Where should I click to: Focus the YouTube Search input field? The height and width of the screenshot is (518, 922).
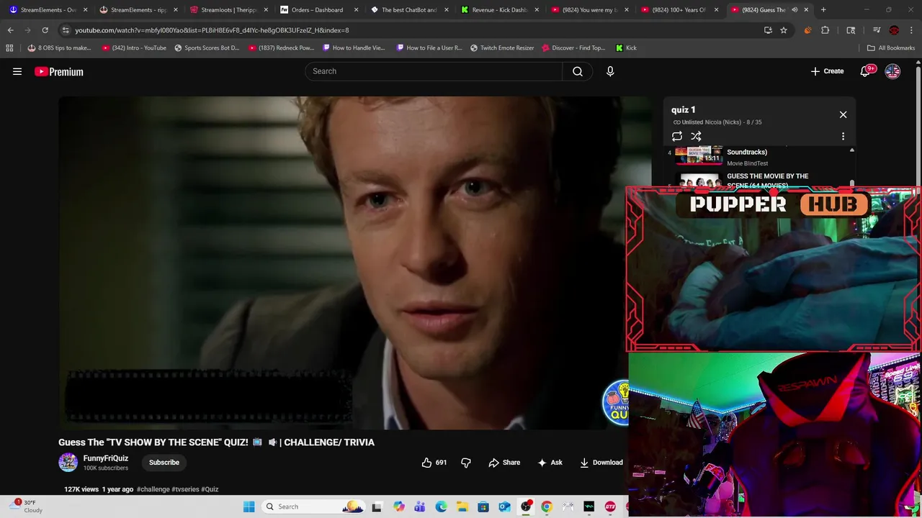coord(434,71)
